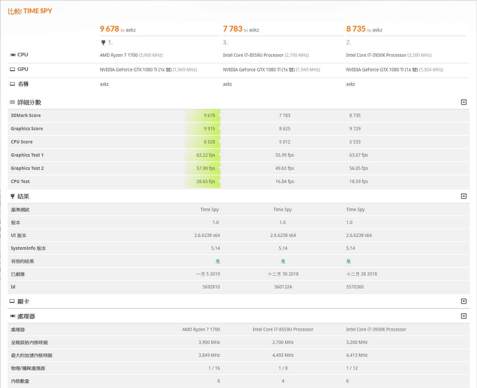
Task: Expand the 顯卡 section
Action: coord(464,301)
